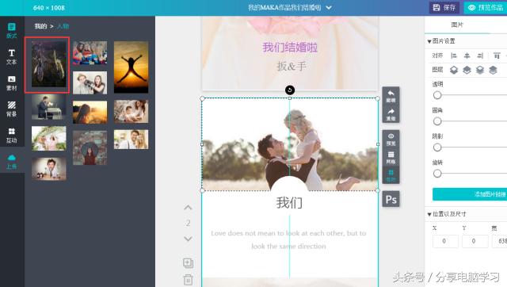Click the second layer-order icon
The width and height of the screenshot is (507, 287).
point(467,70)
